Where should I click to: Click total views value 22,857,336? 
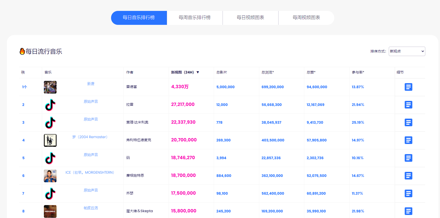point(271,158)
